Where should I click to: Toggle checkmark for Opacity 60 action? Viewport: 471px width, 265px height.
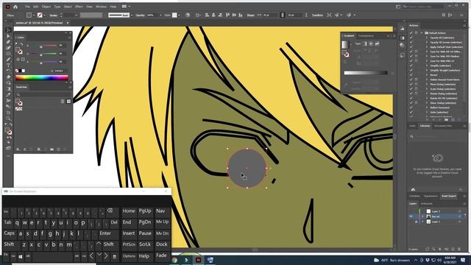(x=411, y=38)
